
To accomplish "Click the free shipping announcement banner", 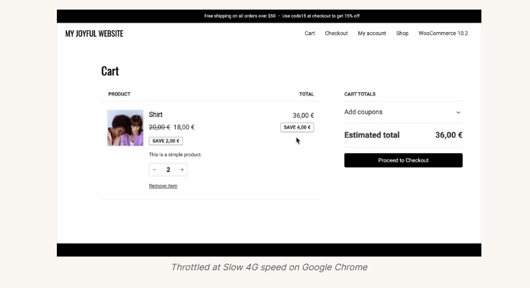I will pyautogui.click(x=281, y=16).
